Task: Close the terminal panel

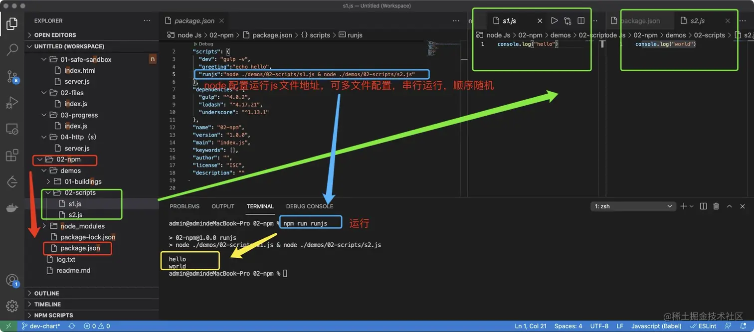Action: click(742, 206)
